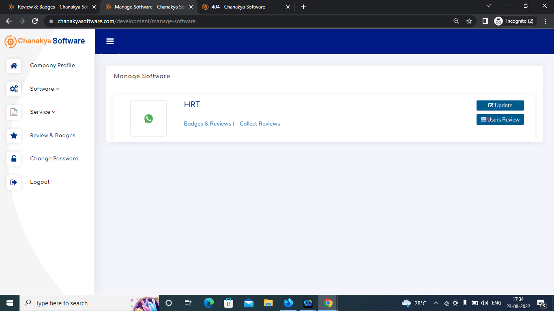The image size is (554, 311).
Task: Click the browser forward arrow
Action: pos(22,21)
